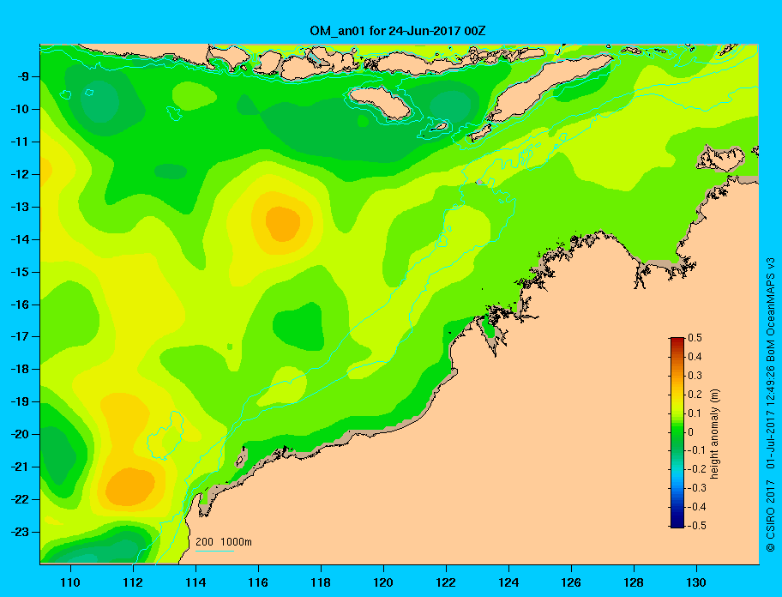The width and height of the screenshot is (782, 597).
Task: Click the colorbar value -0.2
Action: click(696, 469)
